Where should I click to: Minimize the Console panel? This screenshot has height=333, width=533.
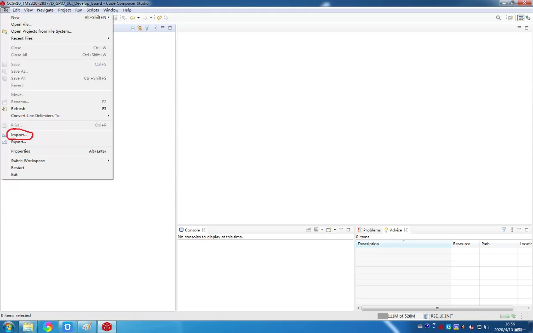pos(341,229)
